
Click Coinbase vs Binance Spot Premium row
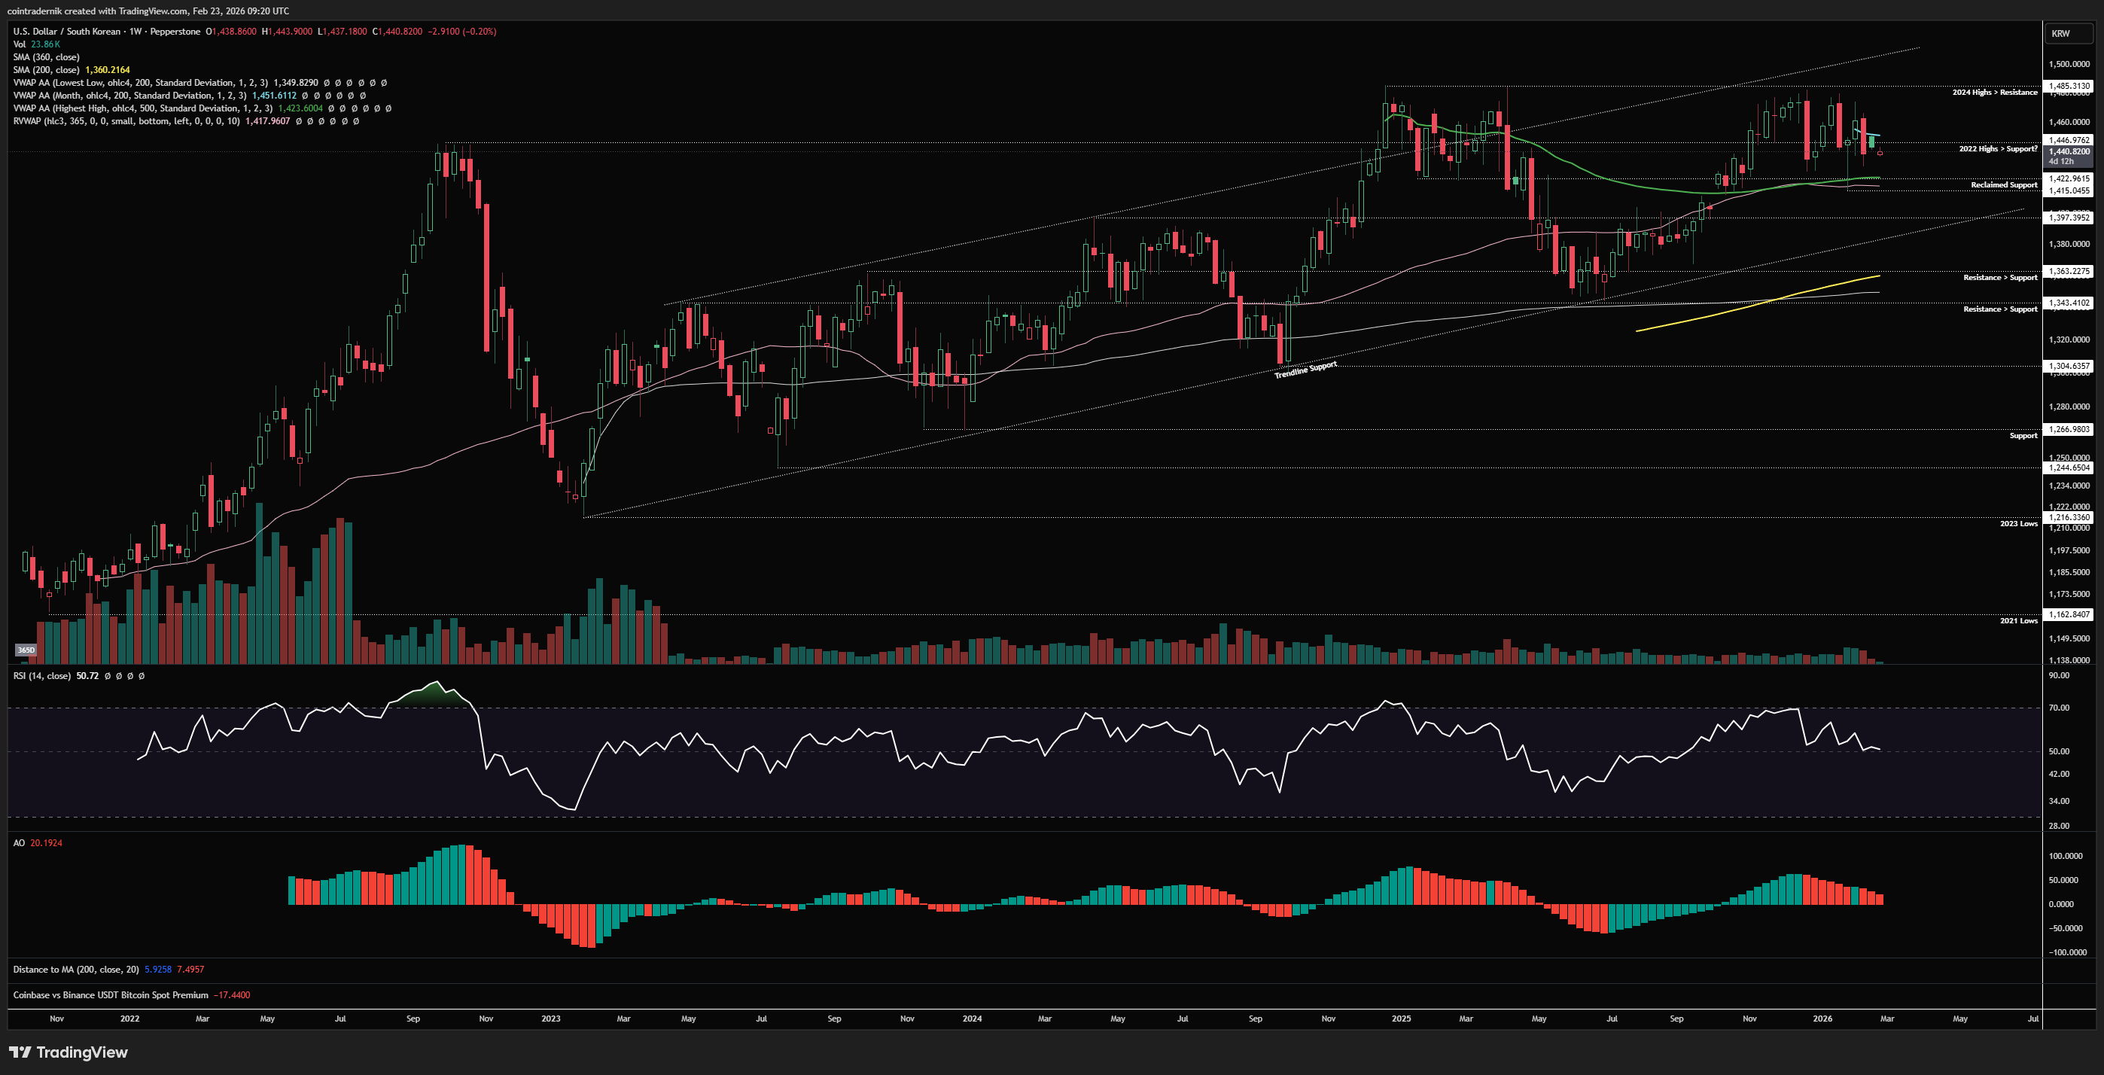coord(110,995)
